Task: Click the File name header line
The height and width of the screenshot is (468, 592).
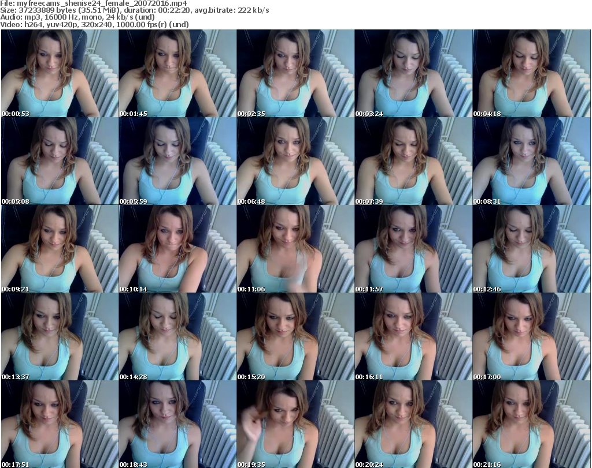Action: (x=94, y=3)
